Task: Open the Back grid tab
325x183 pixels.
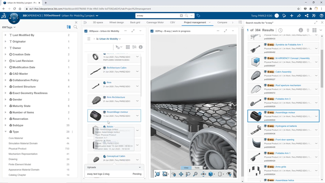Action: pos(135,22)
